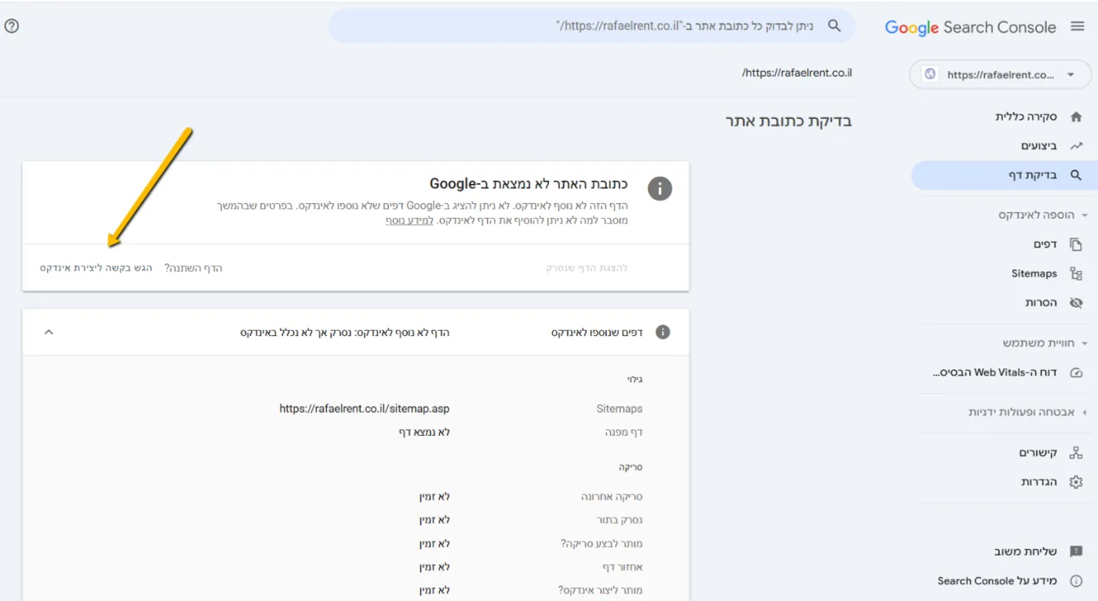Click the performance trend icon beside ביצועים
This screenshot has height=601, width=1098.
pos(1076,146)
